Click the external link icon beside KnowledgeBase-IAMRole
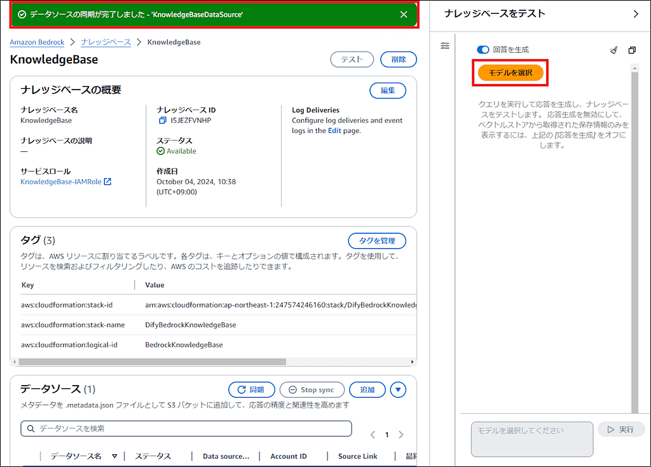Image resolution: width=651 pixels, height=467 pixels. [x=107, y=182]
